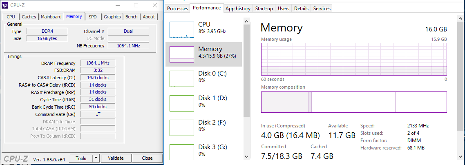Open Disk 3 (G:) performance graph

coord(181,152)
